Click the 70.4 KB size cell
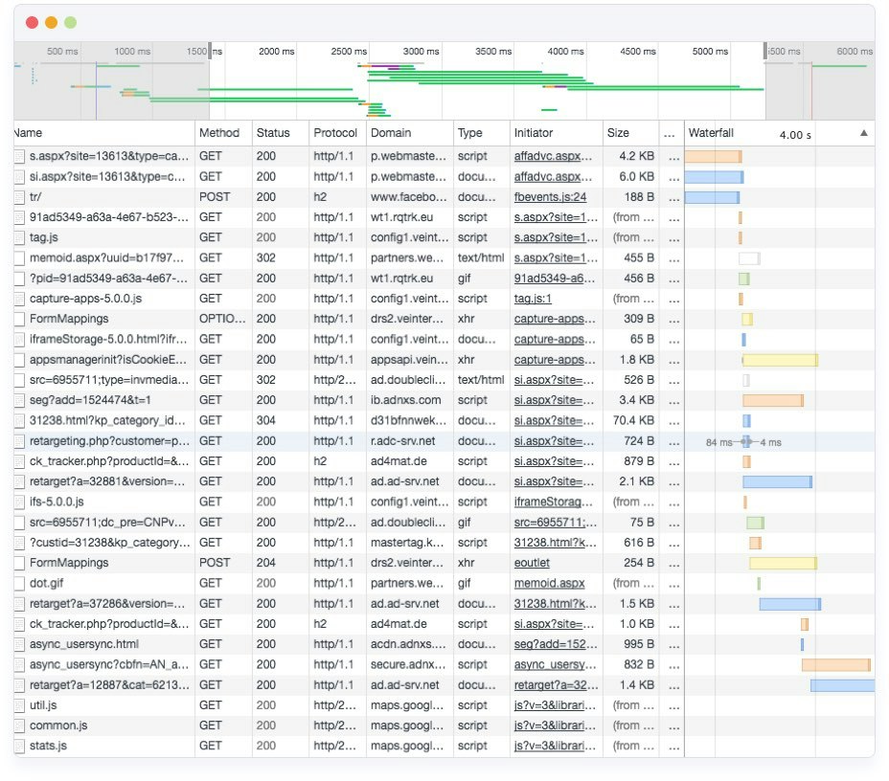Viewport: 889px width, 781px height. click(633, 421)
